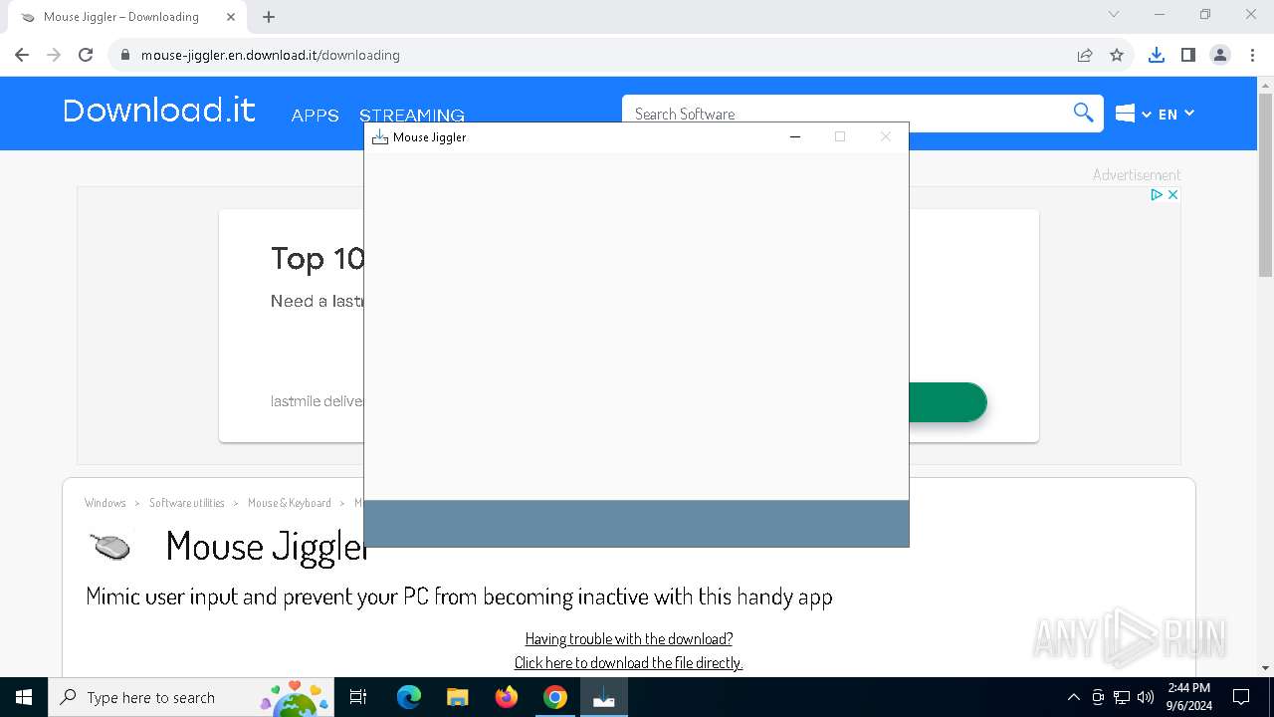The height and width of the screenshot is (717, 1274).
Task: Open Task View on taskbar
Action: tap(358, 697)
